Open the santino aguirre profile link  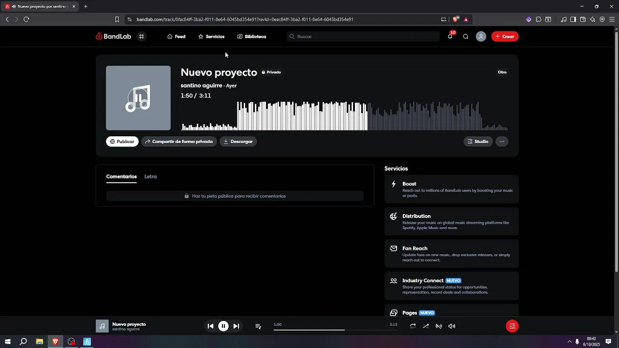pyautogui.click(x=201, y=86)
